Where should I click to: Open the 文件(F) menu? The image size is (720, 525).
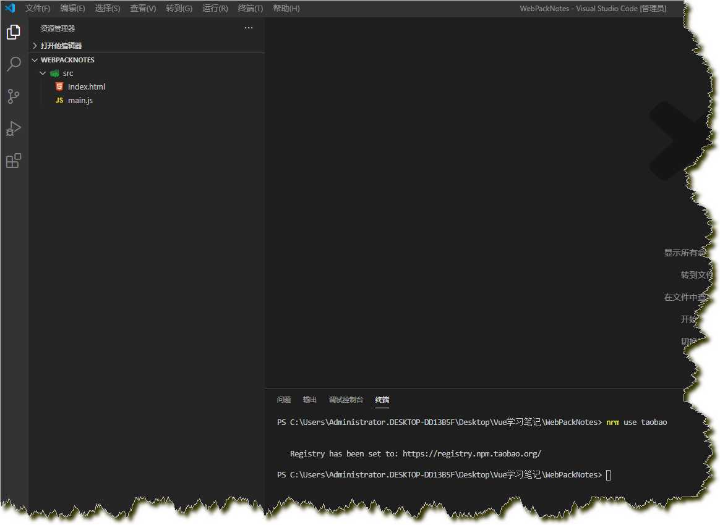coord(38,8)
